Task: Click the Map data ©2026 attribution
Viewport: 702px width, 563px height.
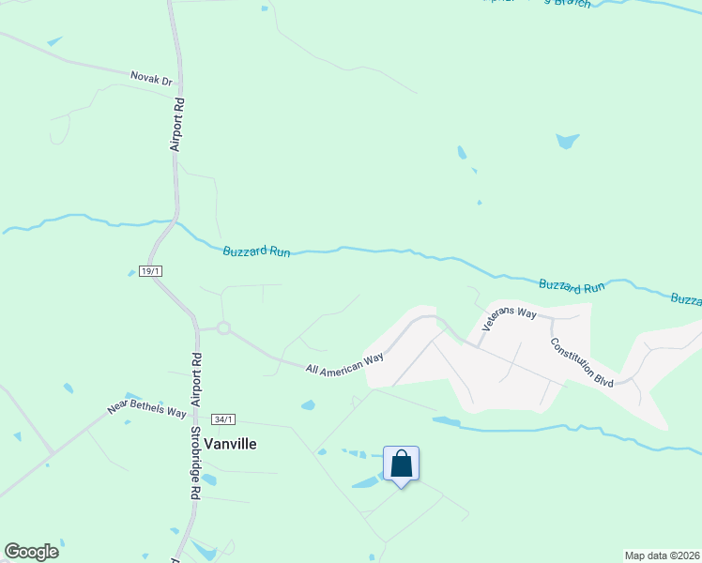Action: point(663,555)
